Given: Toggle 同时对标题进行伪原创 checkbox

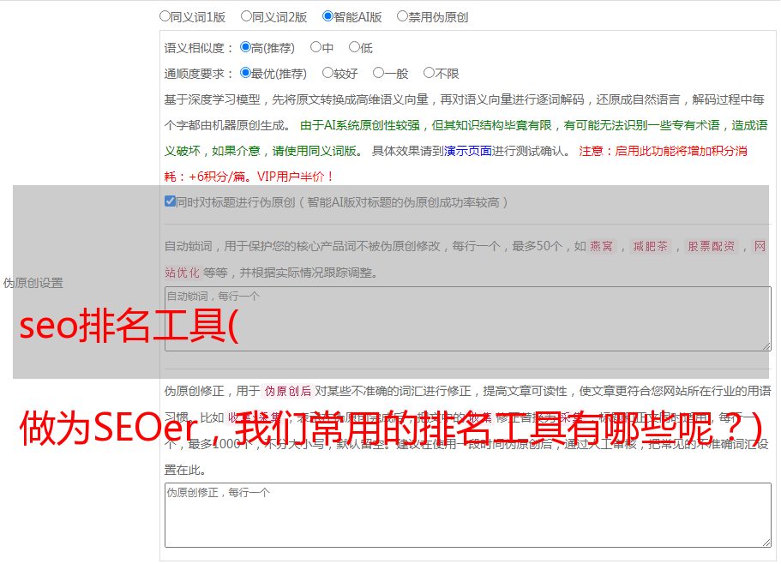Looking at the screenshot, I should (170, 201).
